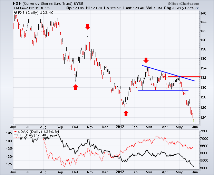Click the 132 price axis label
This screenshot has width=214, height=175.
pos(203,78)
